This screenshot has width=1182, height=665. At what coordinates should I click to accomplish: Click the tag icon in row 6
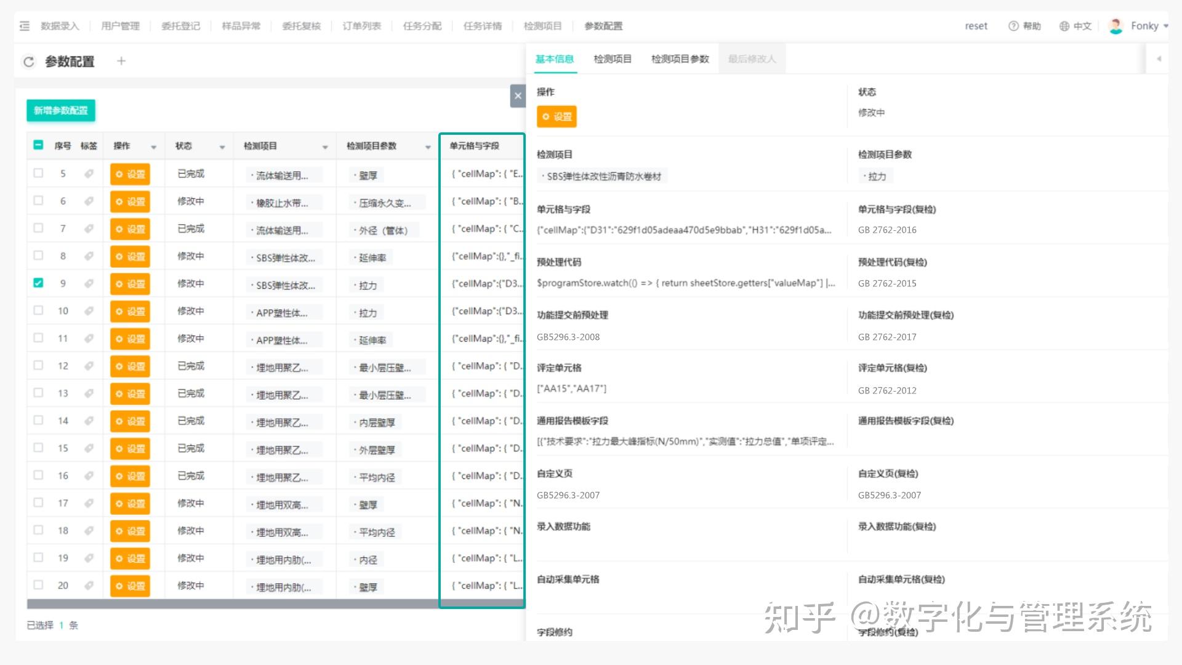pos(89,201)
